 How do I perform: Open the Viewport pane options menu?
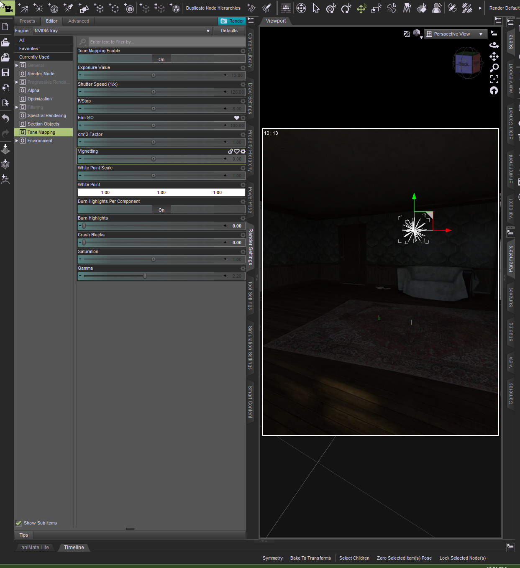coord(498,20)
